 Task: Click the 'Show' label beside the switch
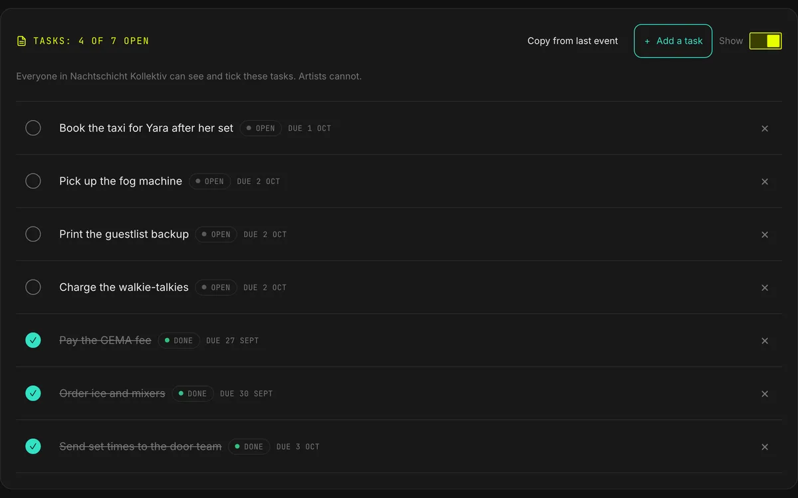pos(731,41)
